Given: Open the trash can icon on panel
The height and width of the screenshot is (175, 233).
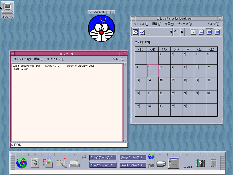Looking at the screenshot, I should coord(214,163).
